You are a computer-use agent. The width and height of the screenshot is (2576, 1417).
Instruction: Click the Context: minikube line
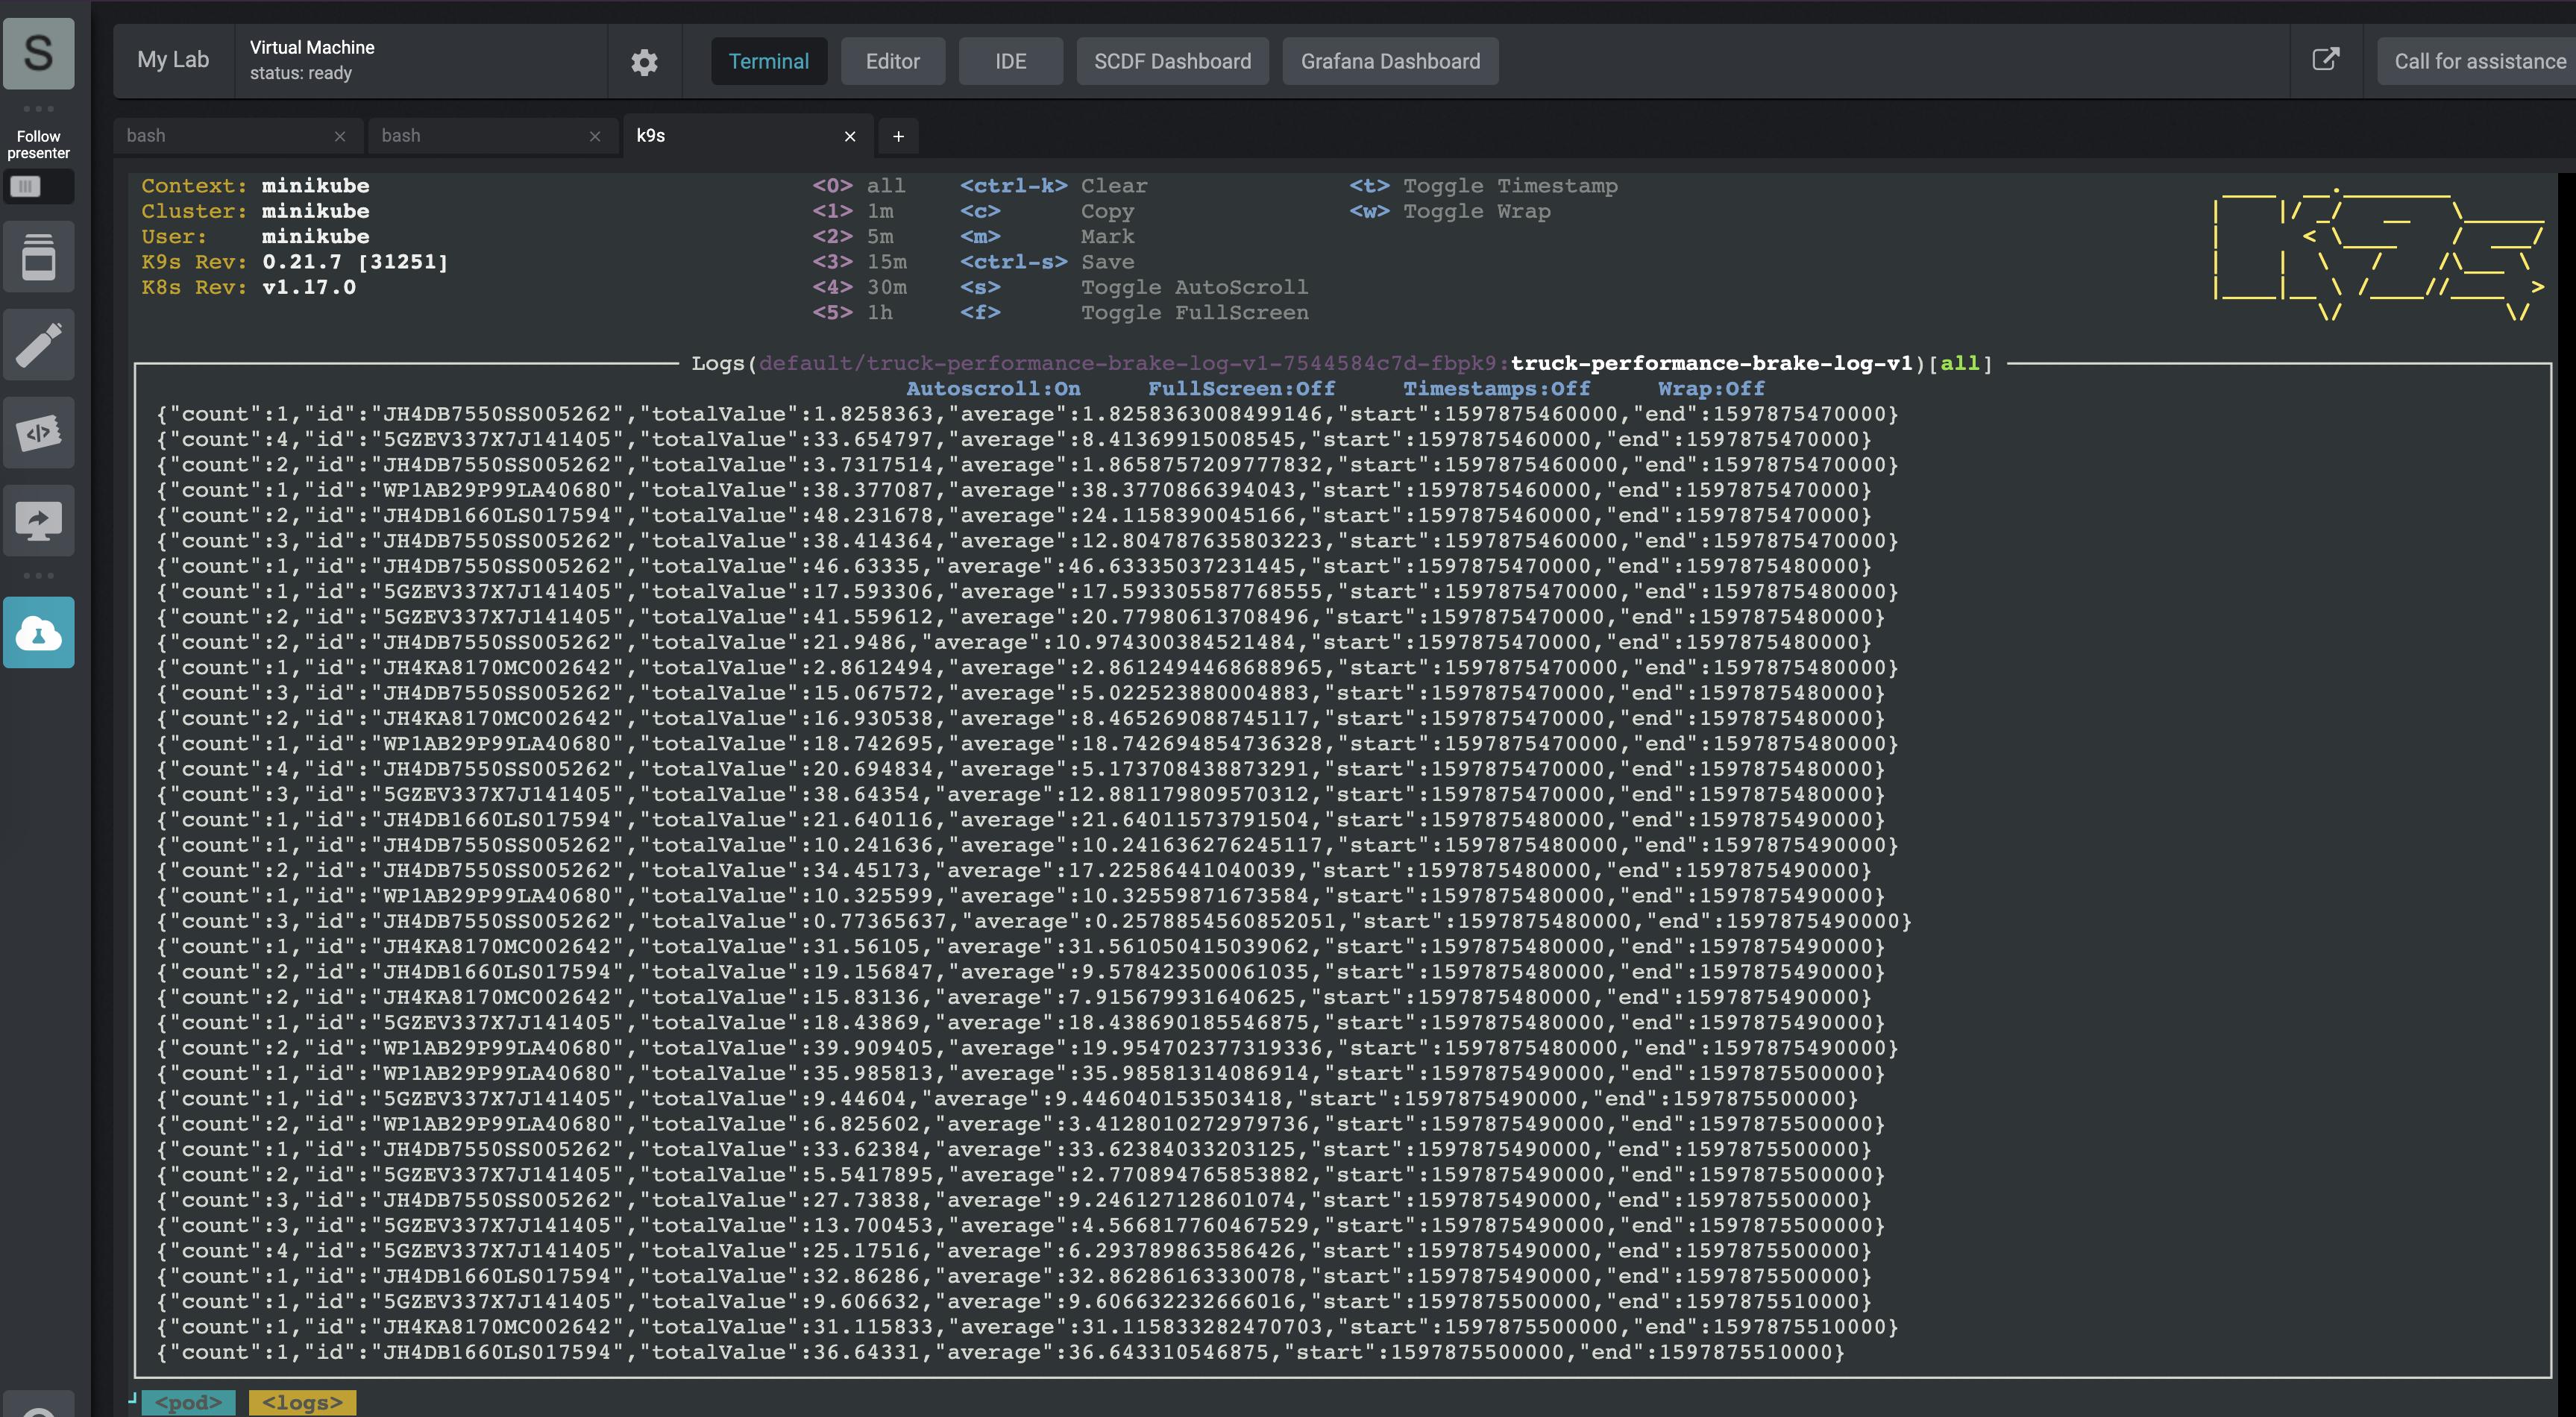pyautogui.click(x=255, y=186)
